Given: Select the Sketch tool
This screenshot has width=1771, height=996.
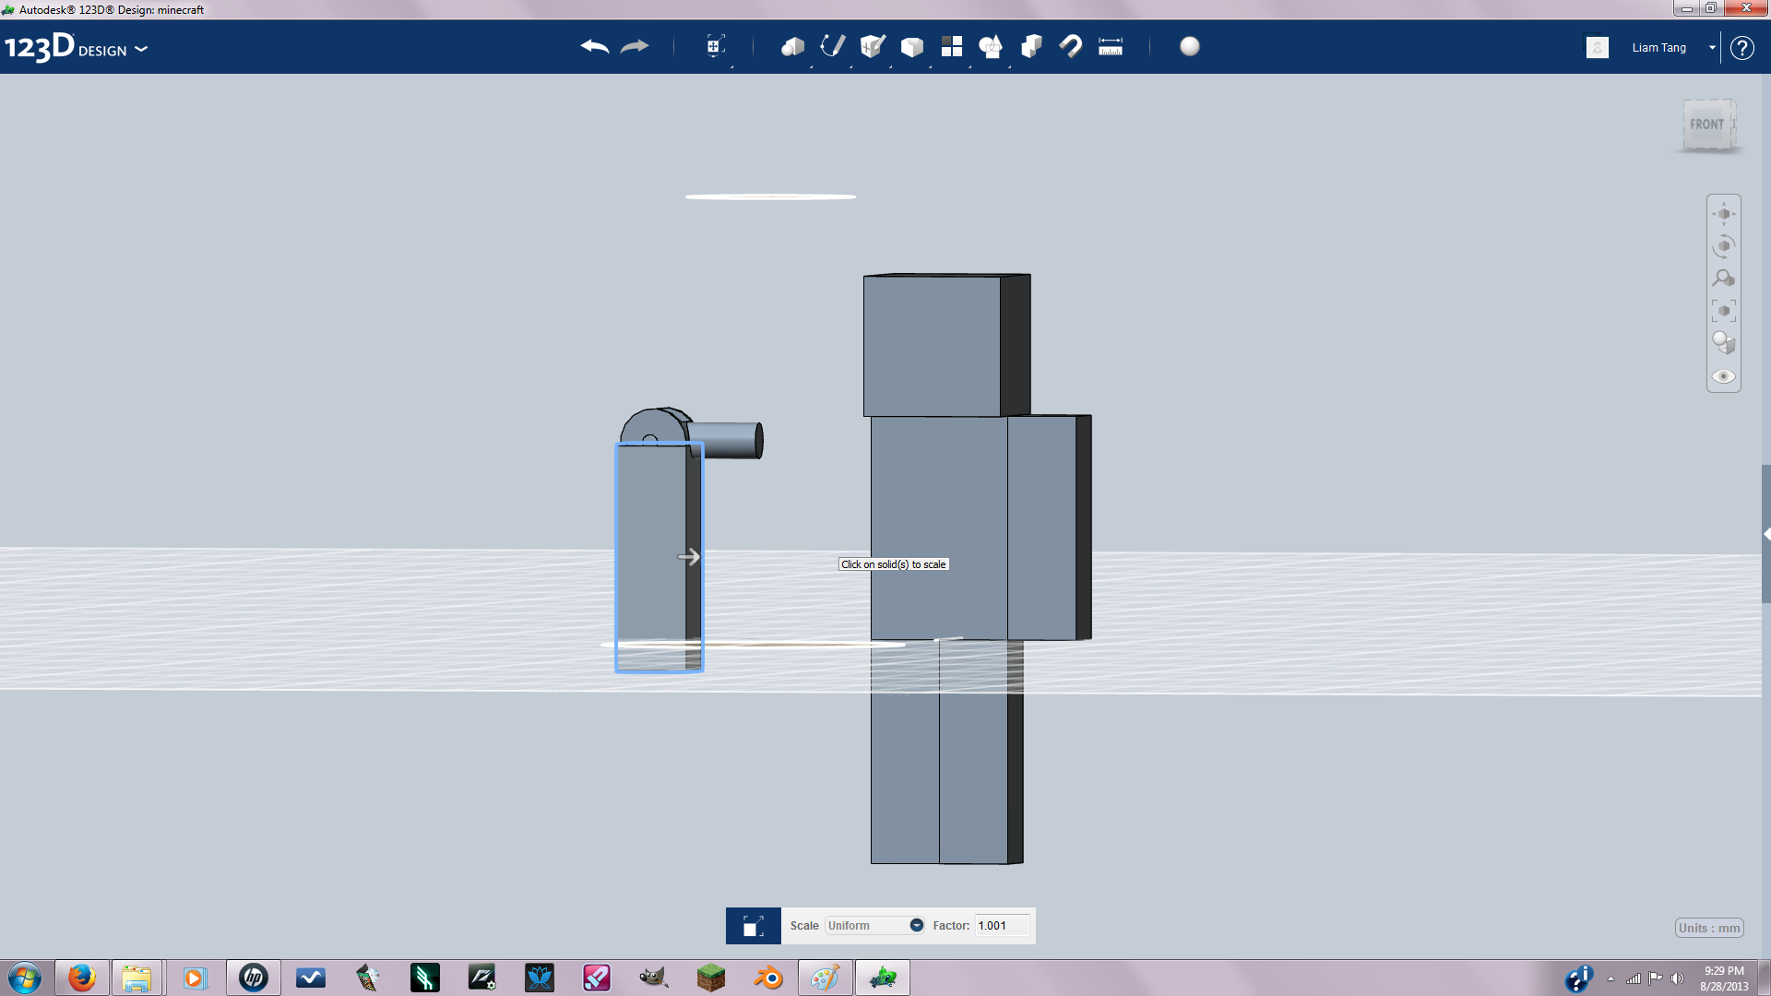Looking at the screenshot, I should tap(831, 46).
